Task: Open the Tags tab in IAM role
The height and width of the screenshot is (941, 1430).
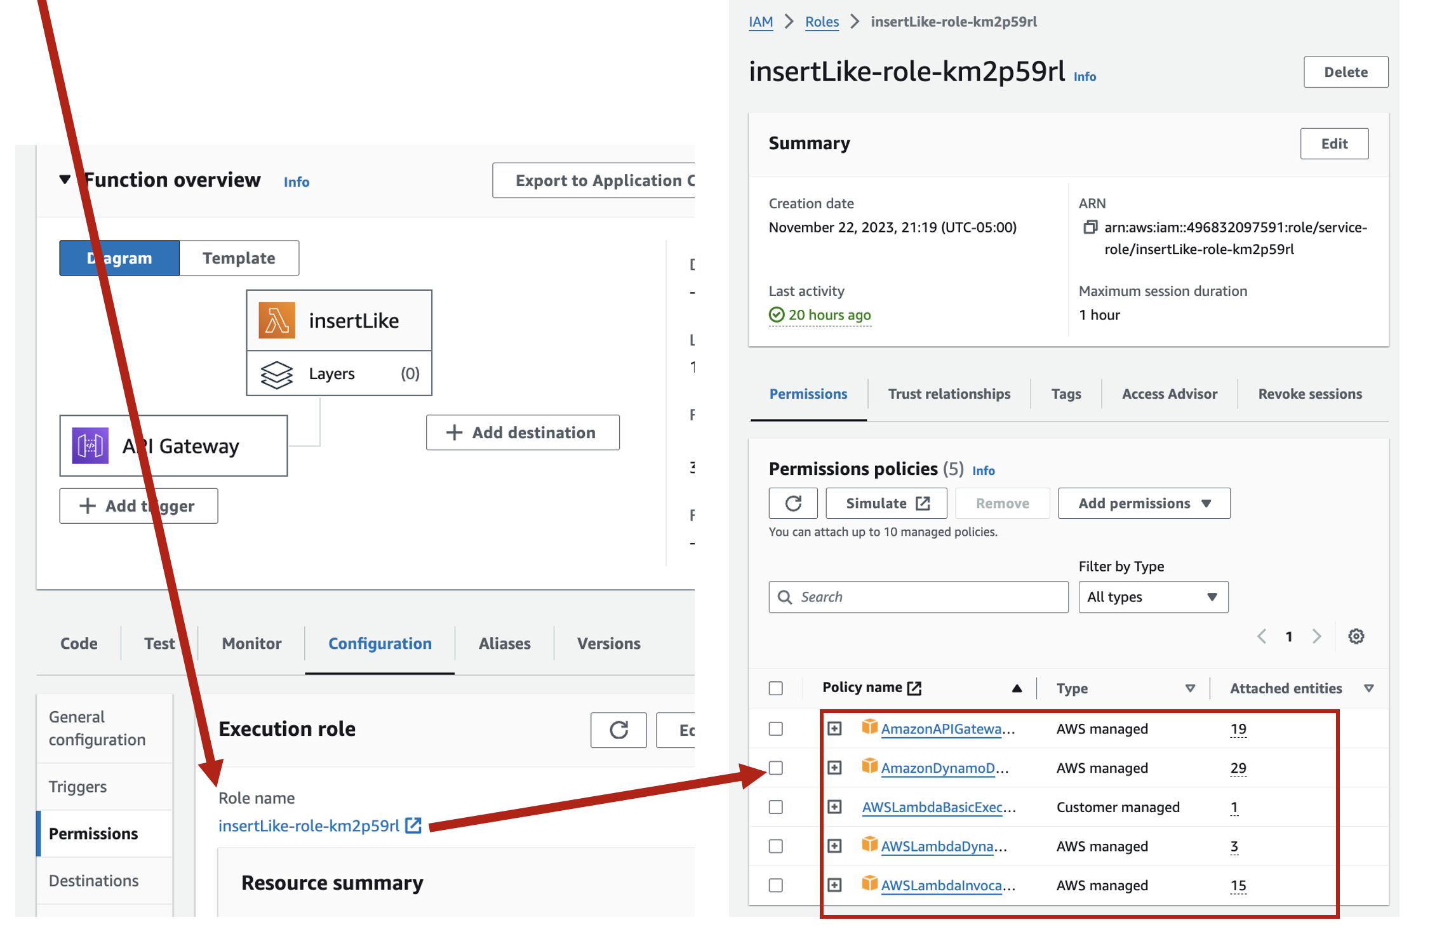Action: point(1066,394)
